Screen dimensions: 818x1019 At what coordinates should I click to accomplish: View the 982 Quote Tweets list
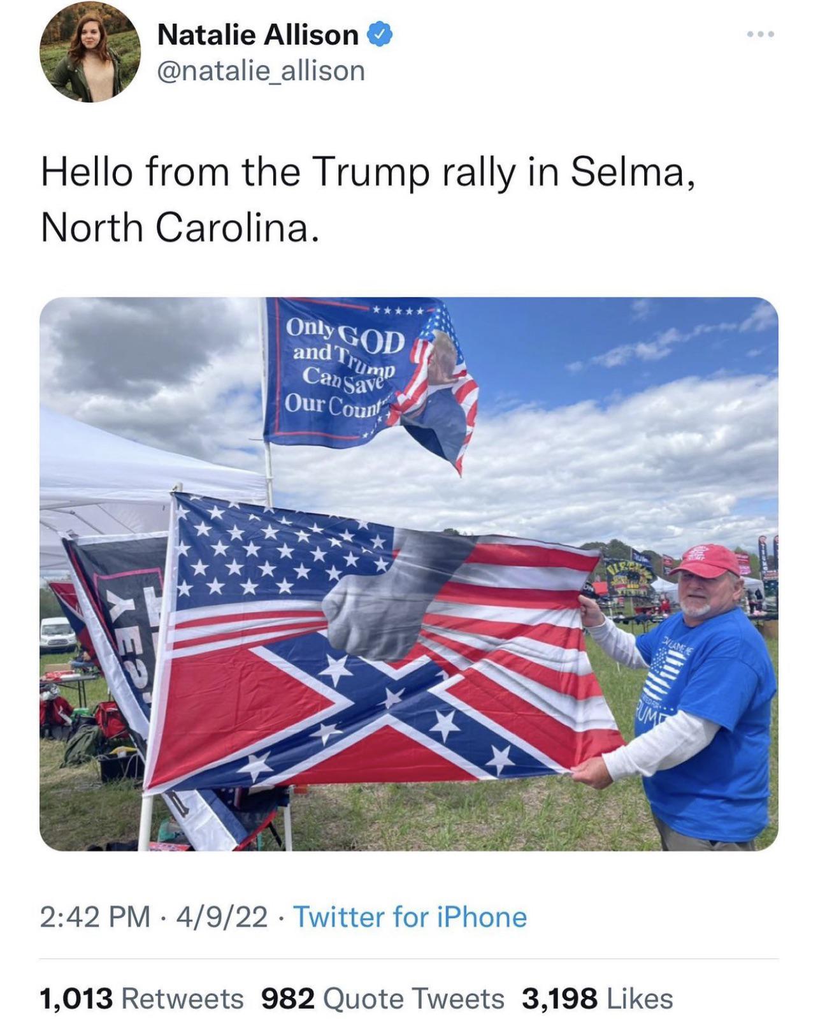point(383,998)
